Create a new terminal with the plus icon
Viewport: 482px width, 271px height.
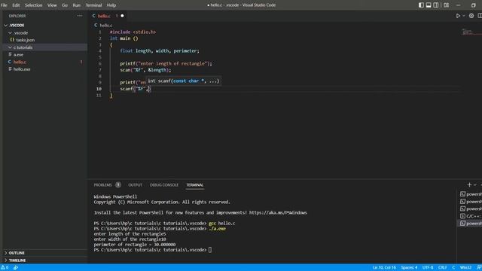click(x=469, y=184)
